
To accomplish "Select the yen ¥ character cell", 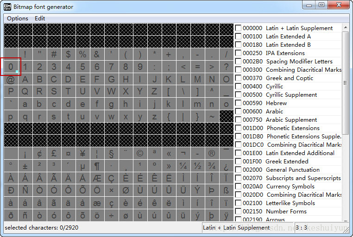I will 82,153.
